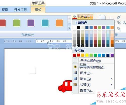This screenshot has width=126, height=105.
Task: Click the percent scale icon
Action: [x=119, y=23]
